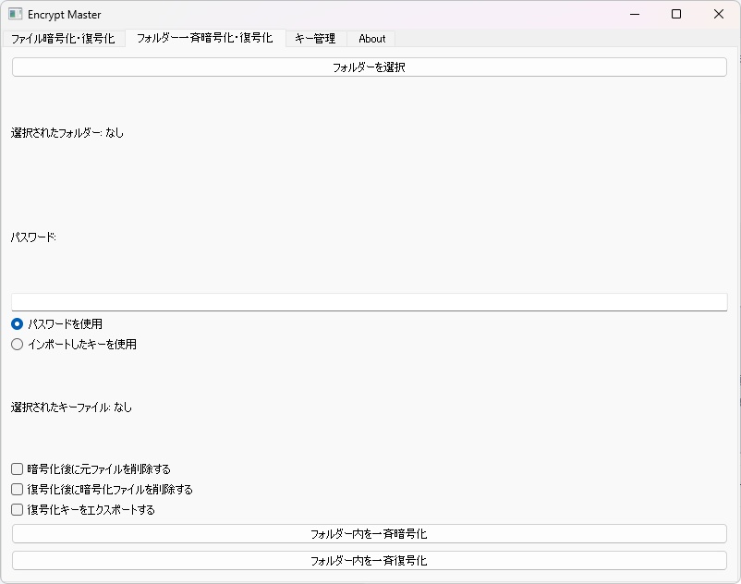Switch to the ファイル暗号化・復号化 tab
This screenshot has width=741, height=584.
62,39
